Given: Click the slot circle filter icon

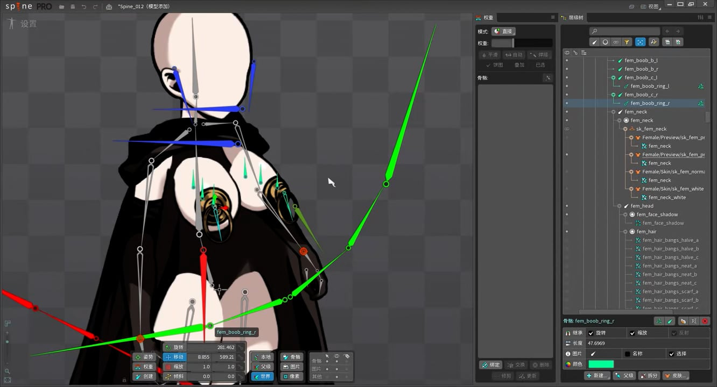Looking at the screenshot, I should tap(606, 42).
